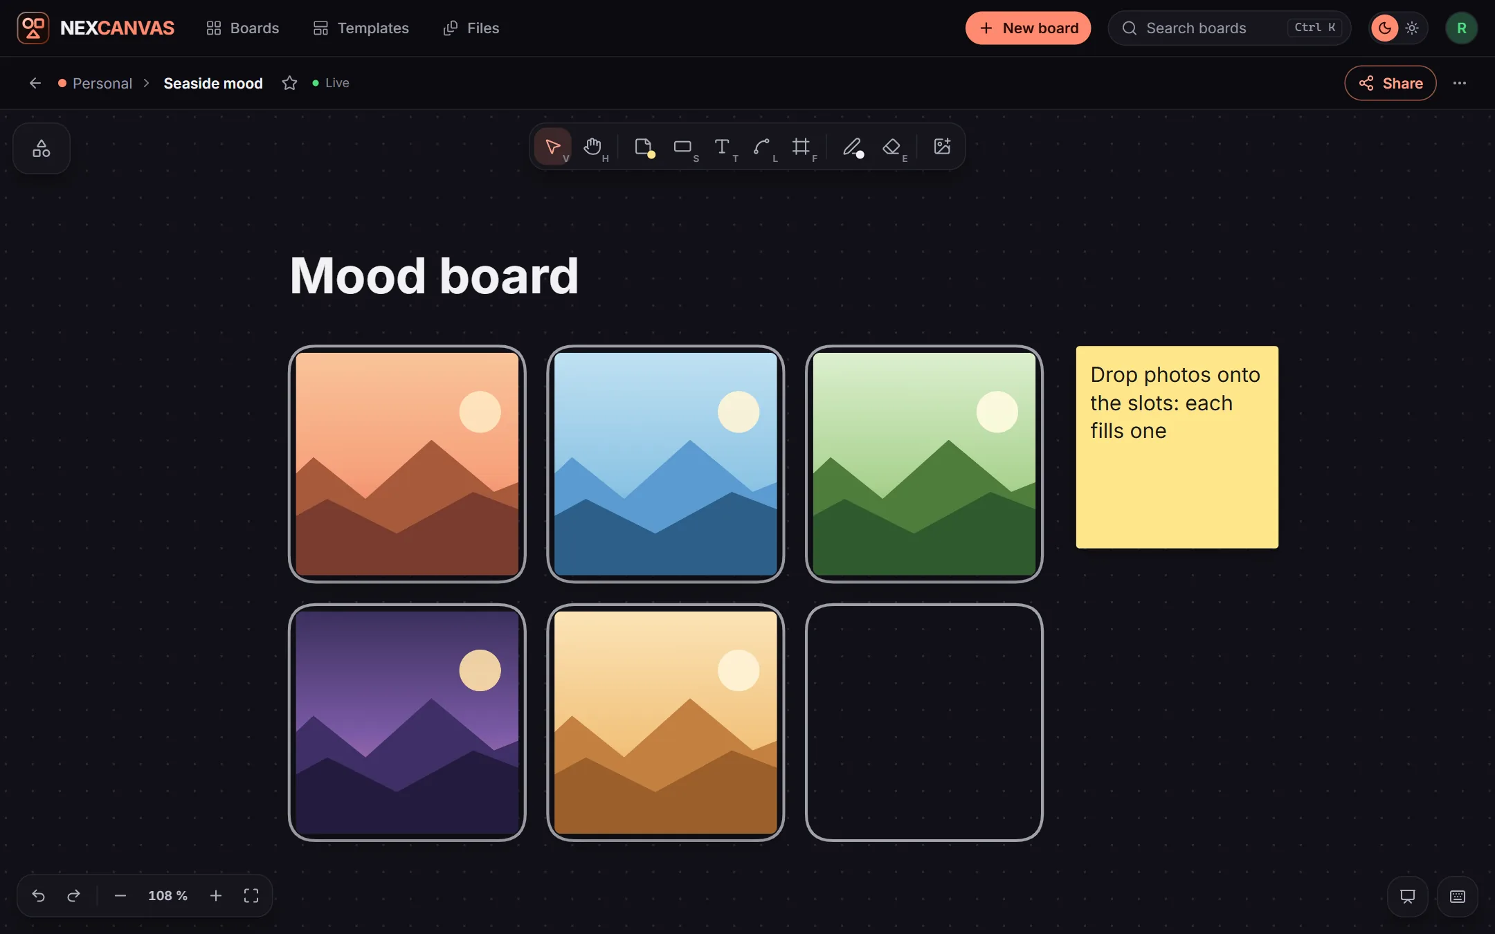
Task: Click the New board button
Action: click(x=1028, y=28)
